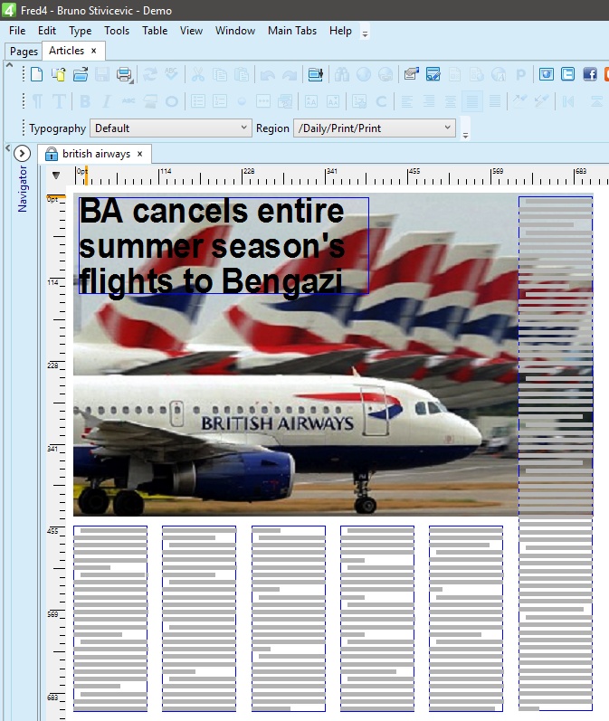
Task: Close the Articles tab
Action: point(94,51)
